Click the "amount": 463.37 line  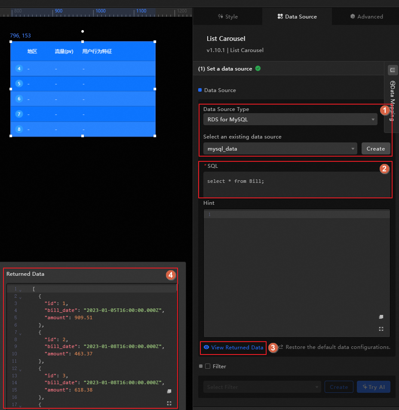(x=68, y=354)
